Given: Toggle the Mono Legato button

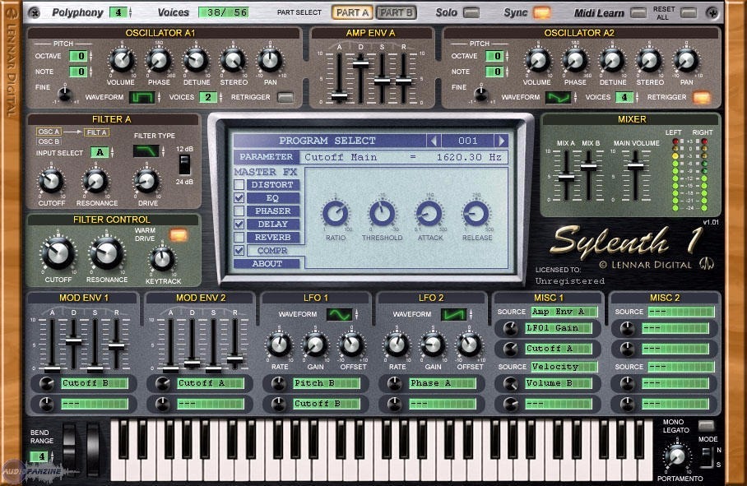Looking at the screenshot, I should tap(706, 425).
